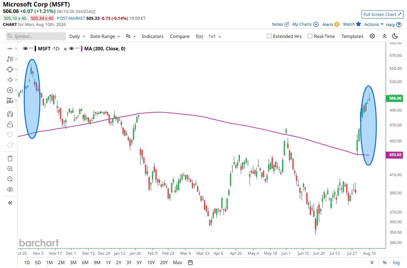
Task: Toggle the magnet snap mode
Action: pyautogui.click(x=10, y=114)
